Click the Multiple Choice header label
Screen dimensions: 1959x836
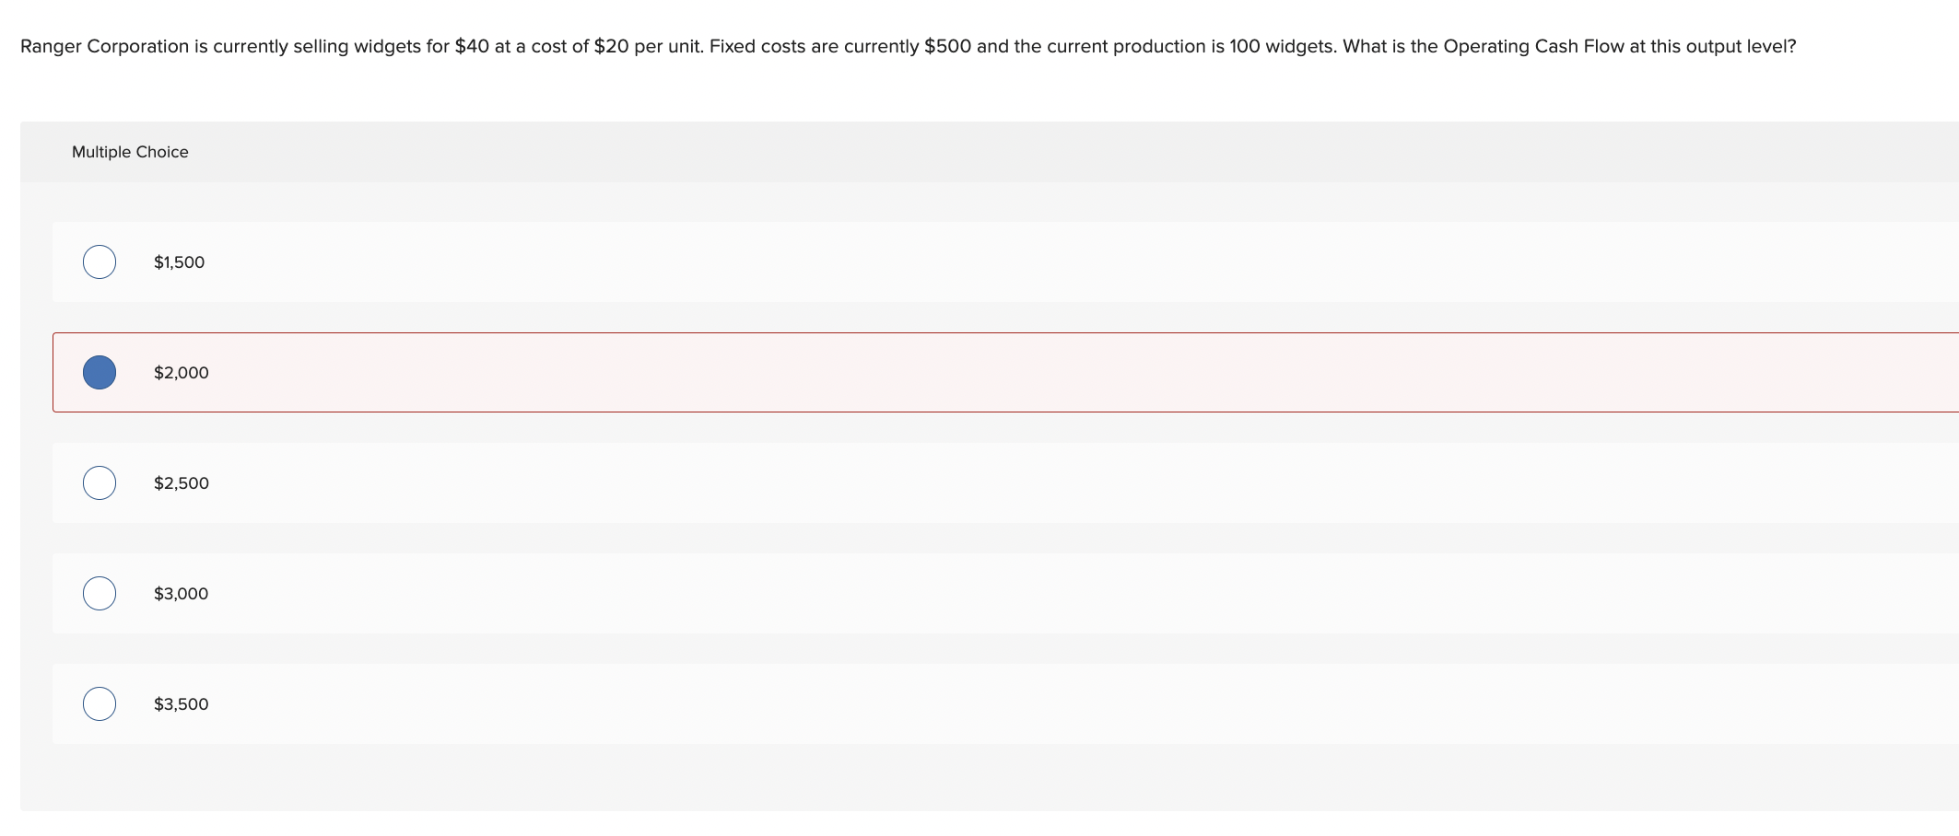pos(130,151)
